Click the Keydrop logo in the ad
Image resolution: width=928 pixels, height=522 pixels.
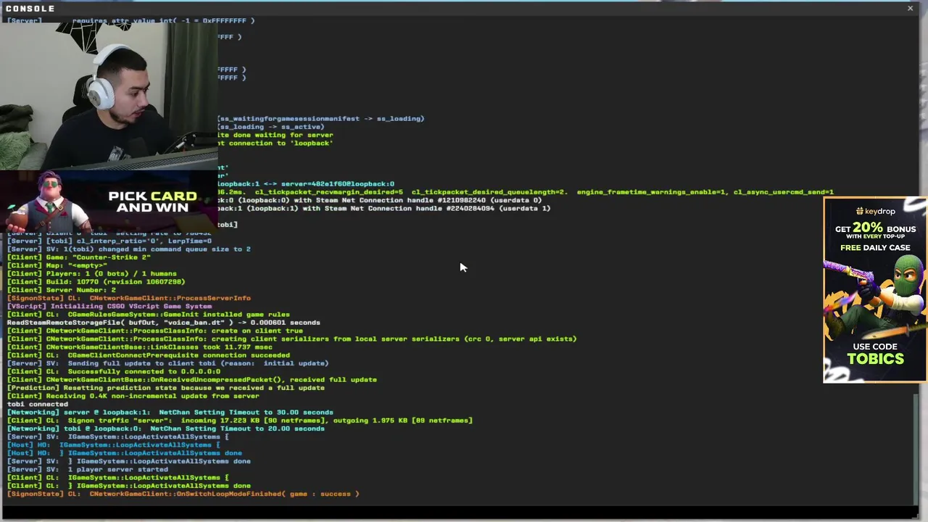pyautogui.click(x=875, y=211)
